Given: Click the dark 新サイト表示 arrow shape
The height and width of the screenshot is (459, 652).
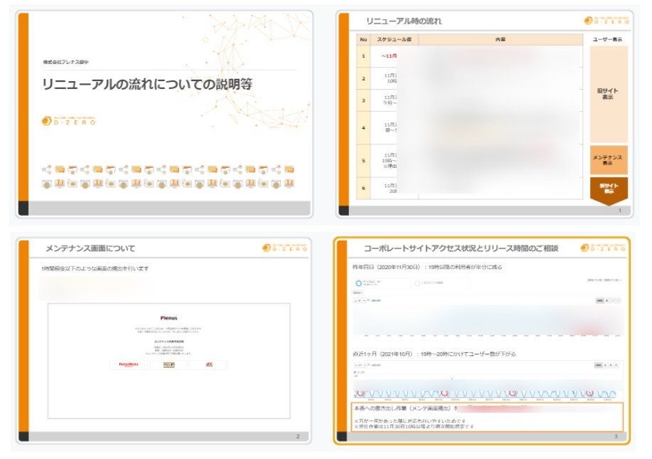Looking at the screenshot, I should 609,190.
